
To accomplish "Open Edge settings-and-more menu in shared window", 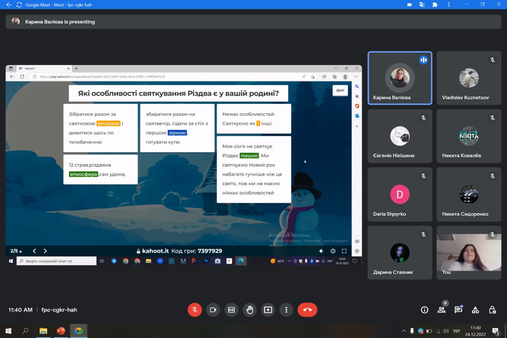I will [356, 76].
